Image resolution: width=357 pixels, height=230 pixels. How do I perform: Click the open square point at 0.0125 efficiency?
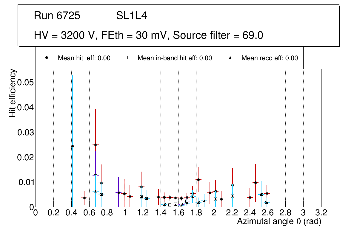[x=96, y=176]
